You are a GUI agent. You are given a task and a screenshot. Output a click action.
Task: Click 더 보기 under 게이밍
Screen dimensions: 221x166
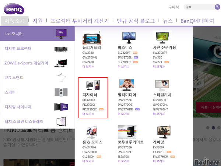pos(159,161)
